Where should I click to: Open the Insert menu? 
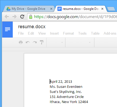[54, 34]
